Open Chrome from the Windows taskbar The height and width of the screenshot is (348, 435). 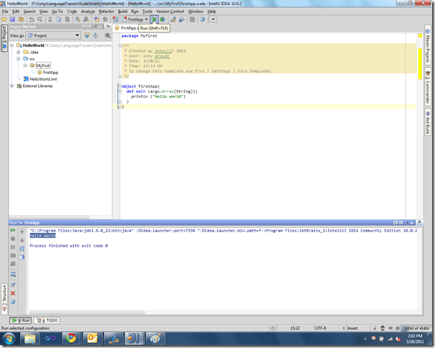pos(70,338)
